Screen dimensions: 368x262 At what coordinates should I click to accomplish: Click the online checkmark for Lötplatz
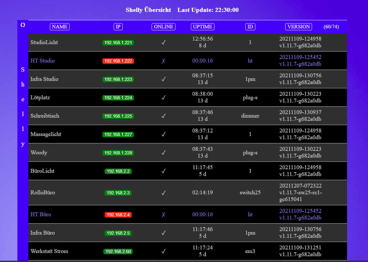coord(164,98)
